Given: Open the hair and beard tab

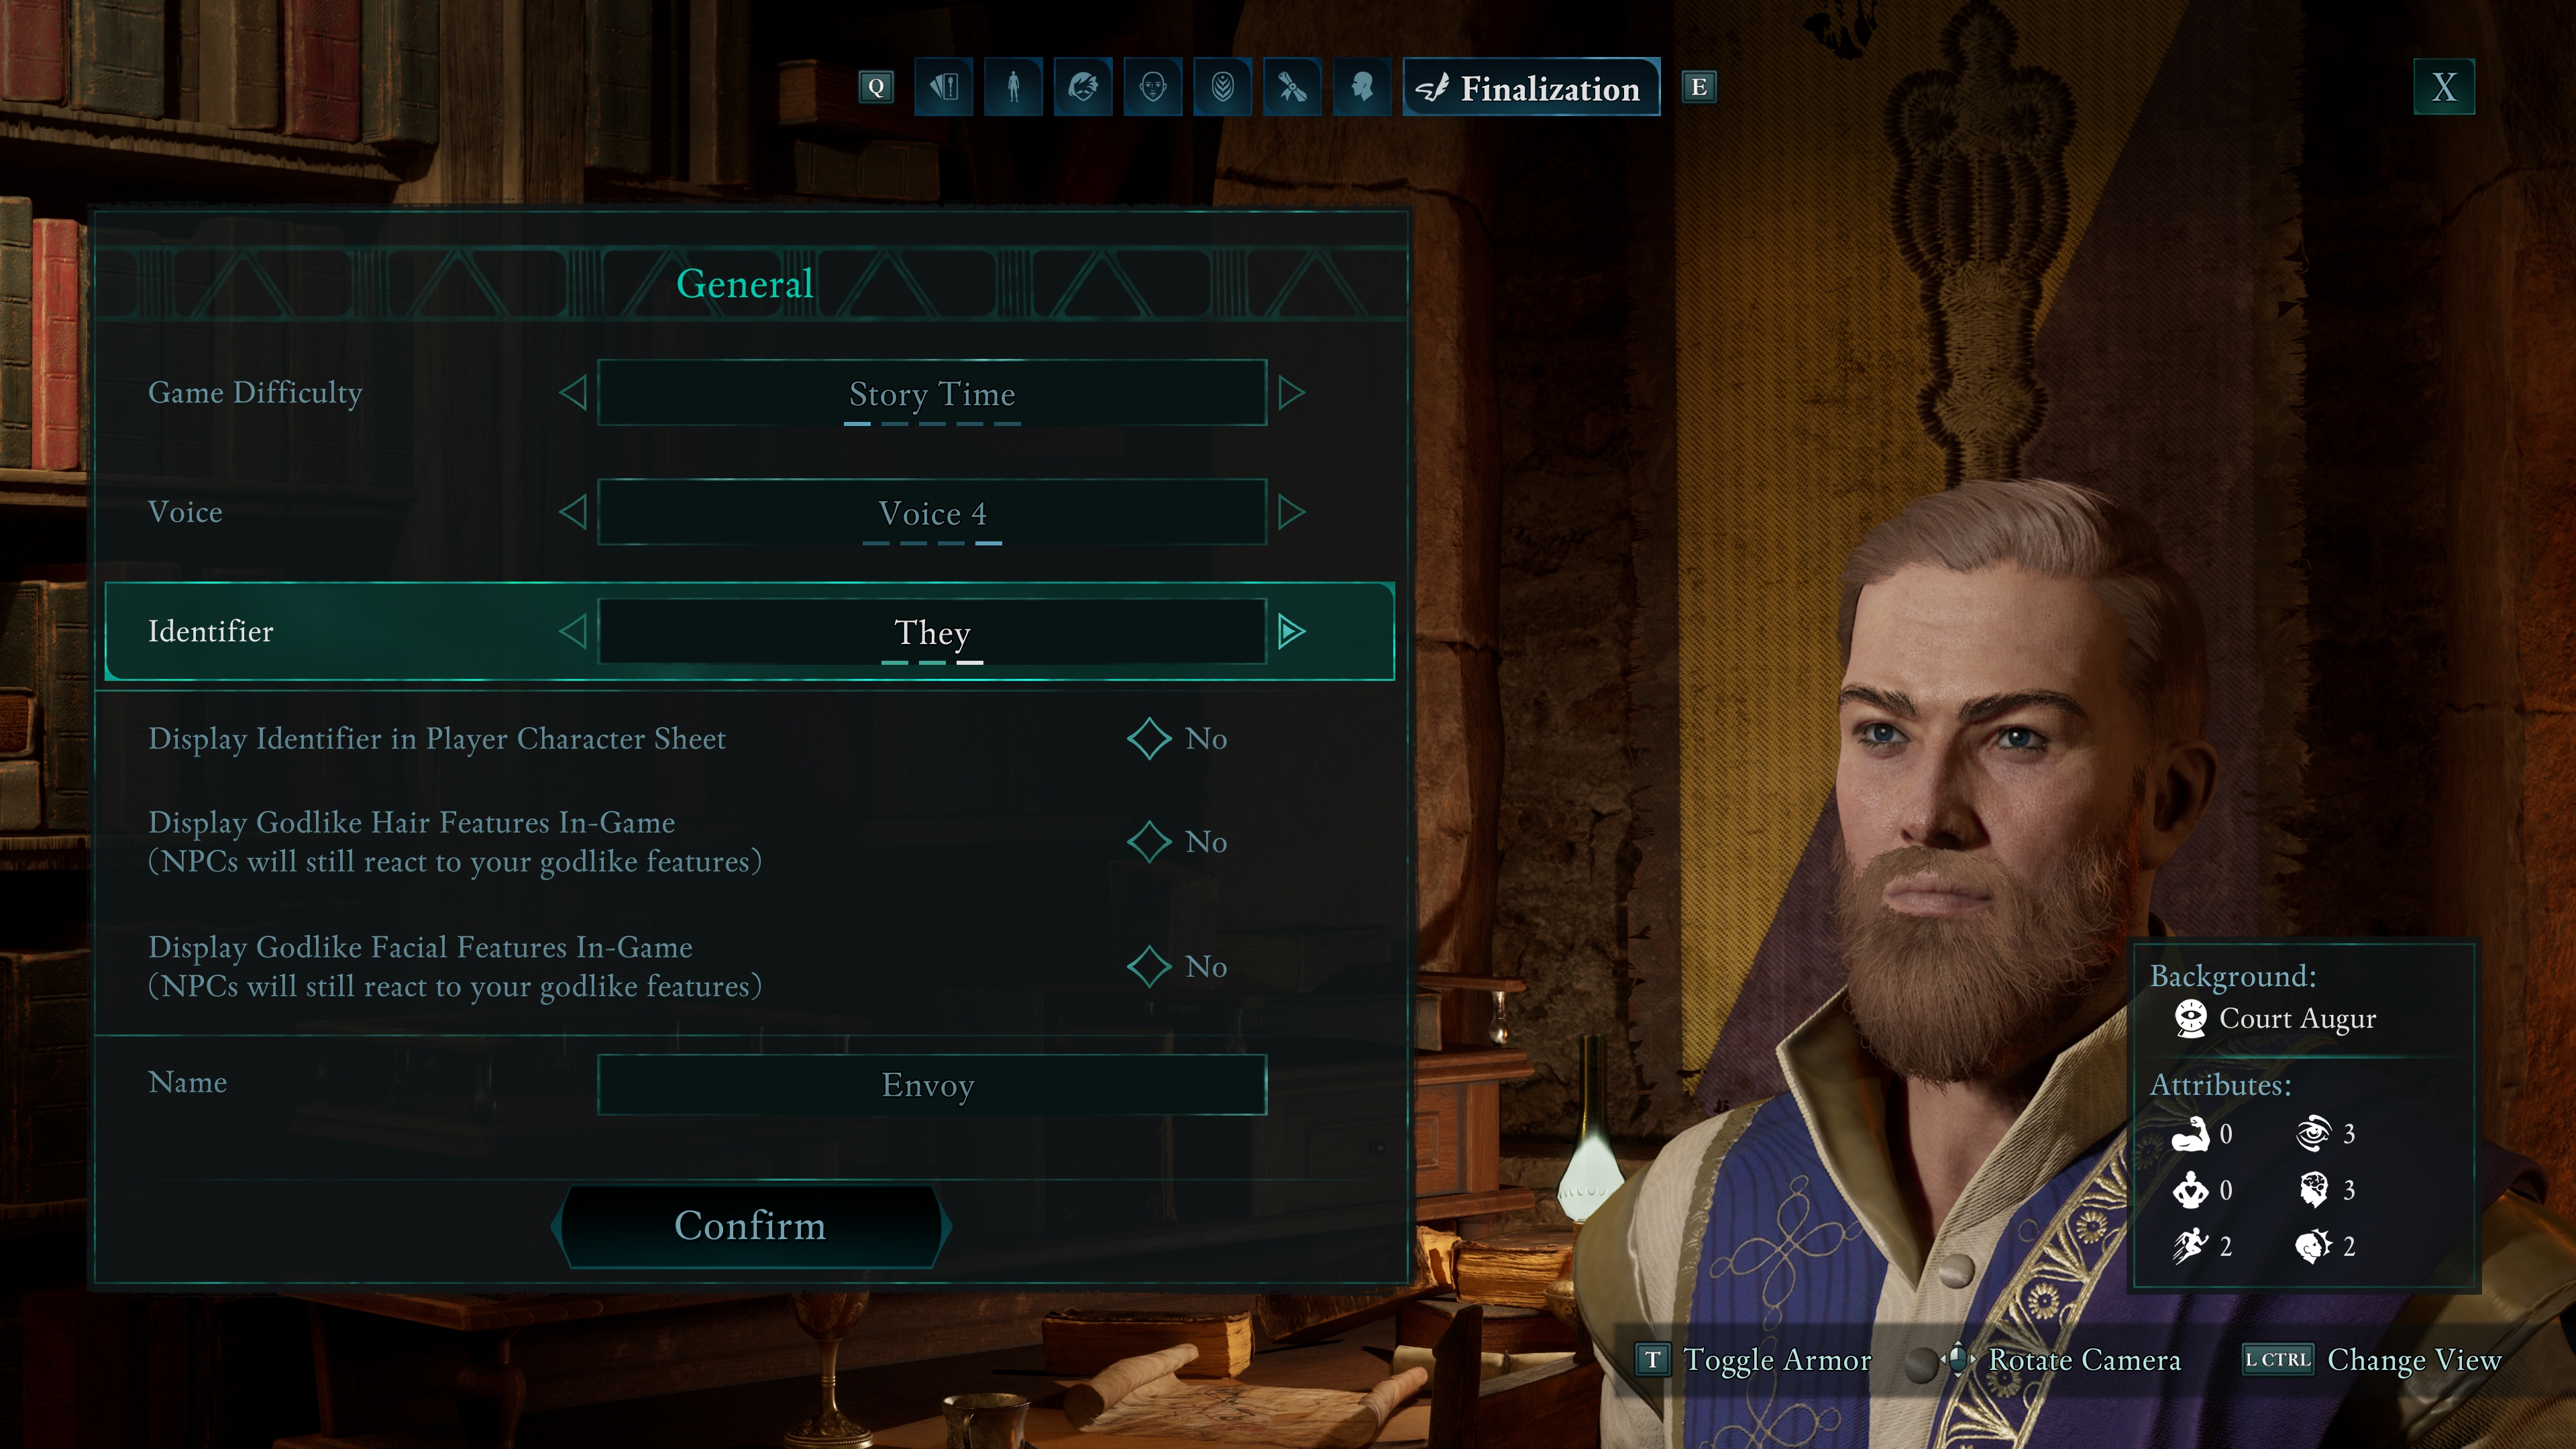Looking at the screenshot, I should (1083, 87).
